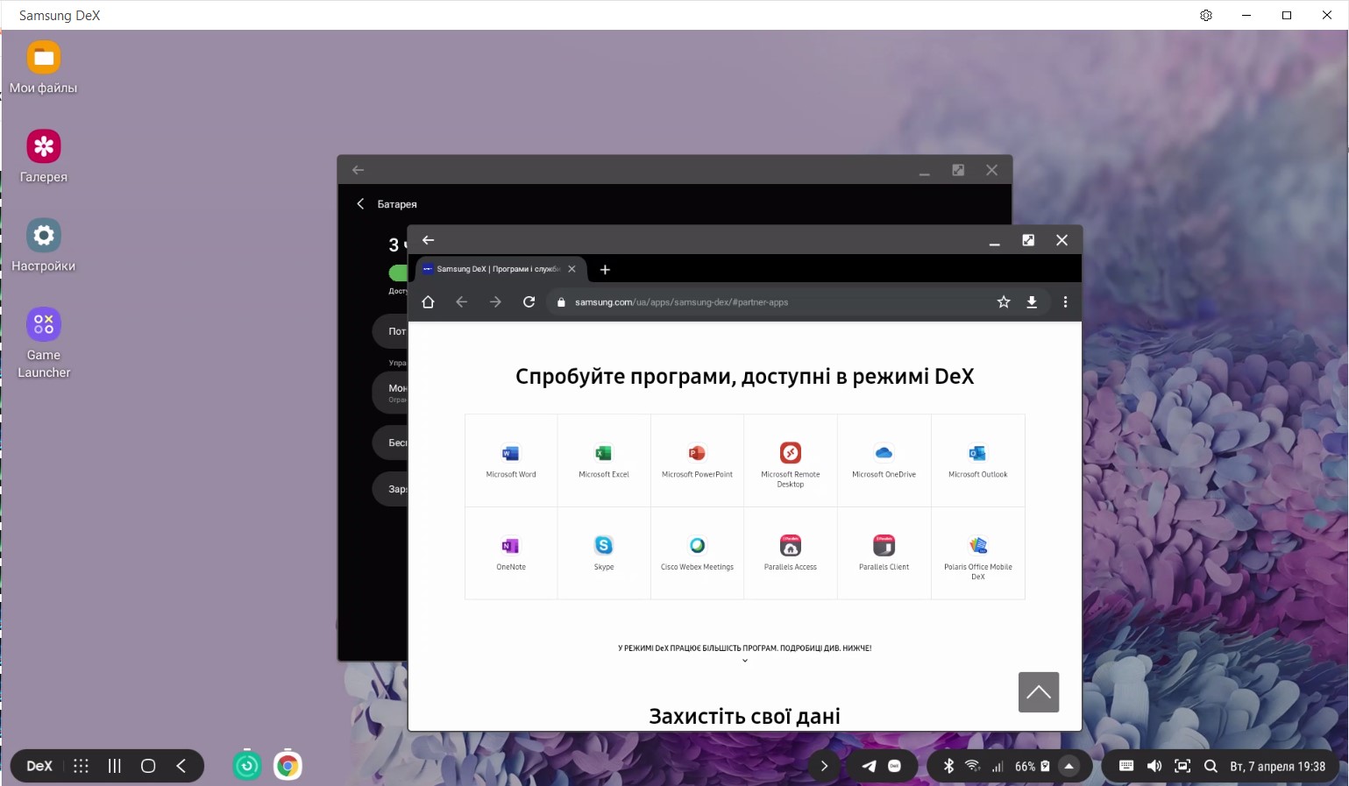Show recent apps with the three-bar icon

click(x=115, y=766)
